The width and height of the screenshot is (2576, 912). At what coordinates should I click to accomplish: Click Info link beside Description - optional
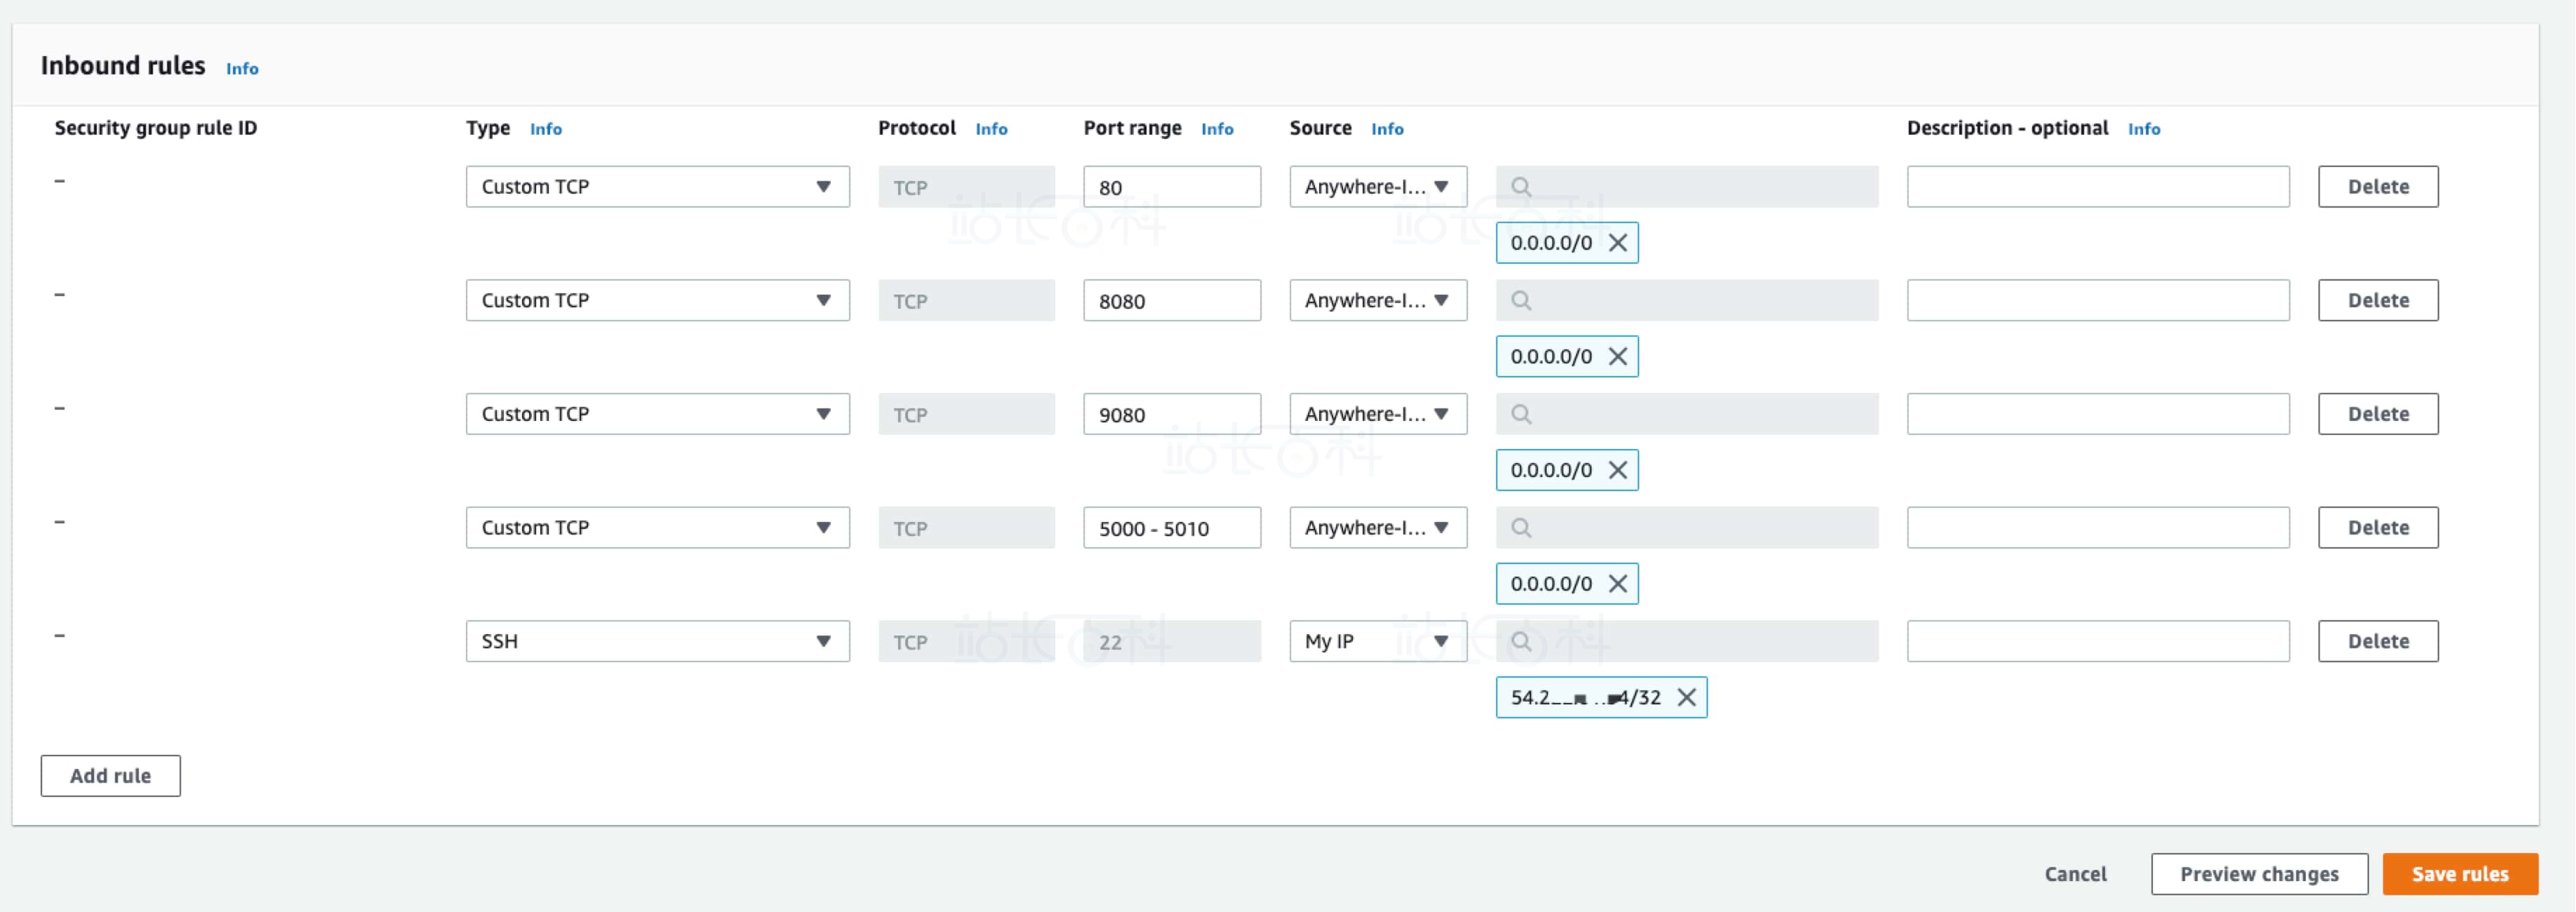point(2143,129)
